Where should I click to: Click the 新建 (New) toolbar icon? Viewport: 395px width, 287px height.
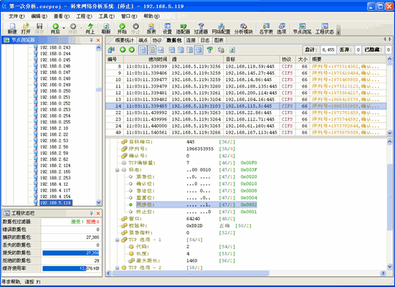[12, 28]
